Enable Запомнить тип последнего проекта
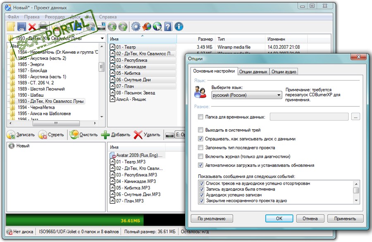 [x=200, y=147]
